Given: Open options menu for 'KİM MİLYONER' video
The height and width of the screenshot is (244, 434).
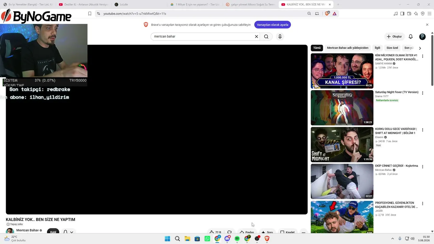Looking at the screenshot, I should [422, 56].
